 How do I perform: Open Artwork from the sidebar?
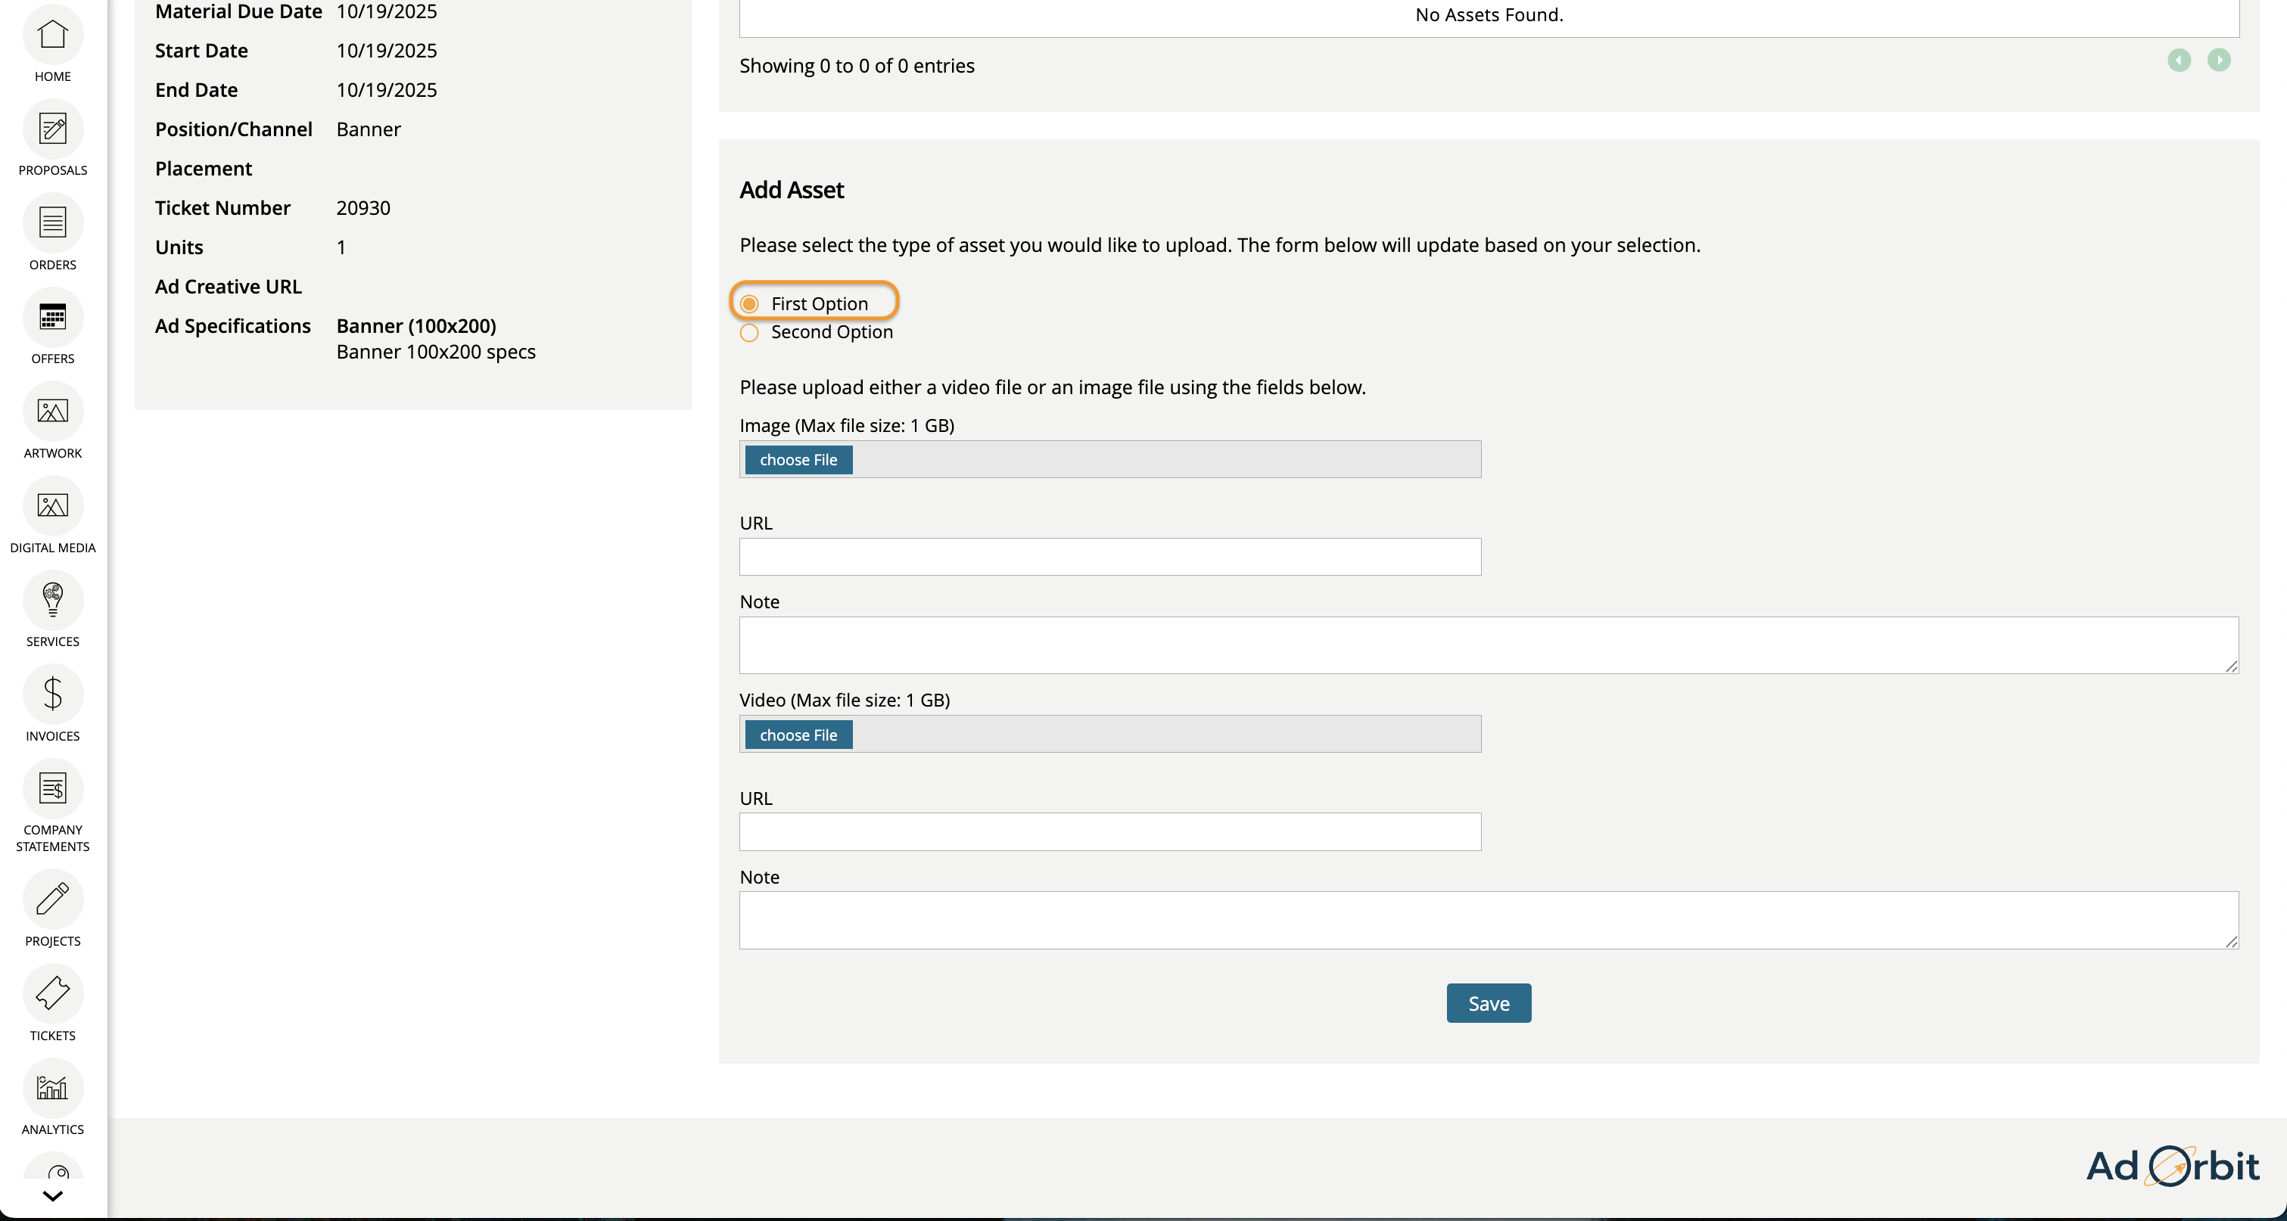(x=52, y=412)
